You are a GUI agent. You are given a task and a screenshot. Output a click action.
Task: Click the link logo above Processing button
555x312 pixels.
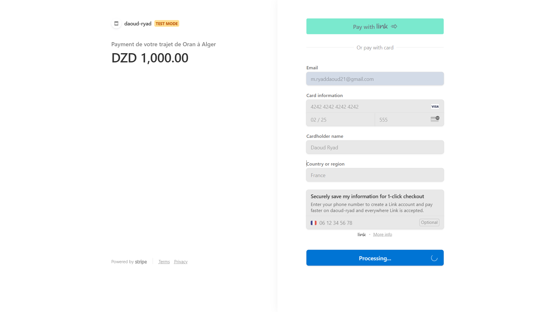coord(361,234)
